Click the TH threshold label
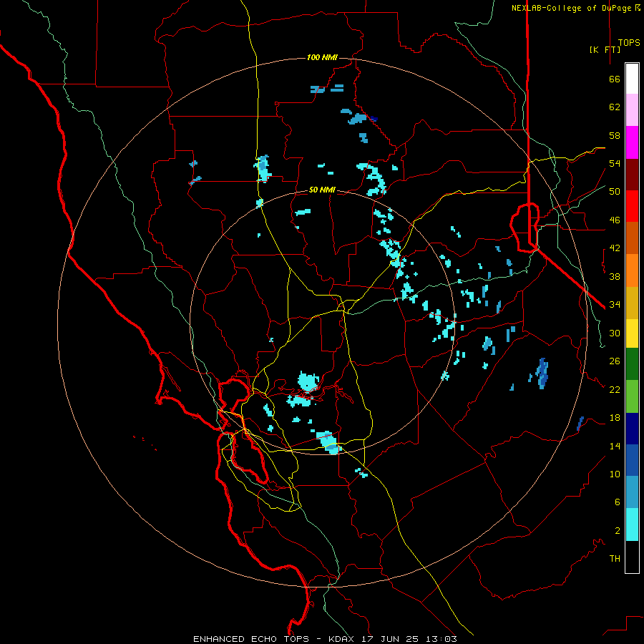This screenshot has width=644, height=644. 615,559
